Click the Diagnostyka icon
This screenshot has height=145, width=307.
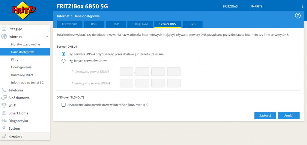(x=4, y=121)
